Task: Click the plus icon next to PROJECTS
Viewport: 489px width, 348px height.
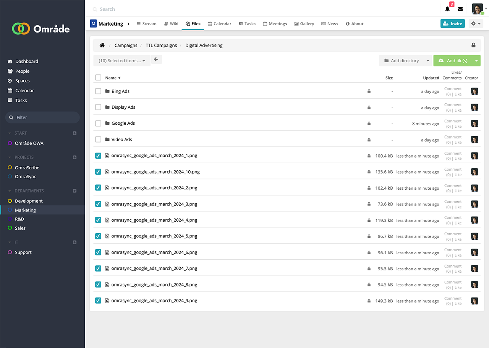Action: [75, 157]
